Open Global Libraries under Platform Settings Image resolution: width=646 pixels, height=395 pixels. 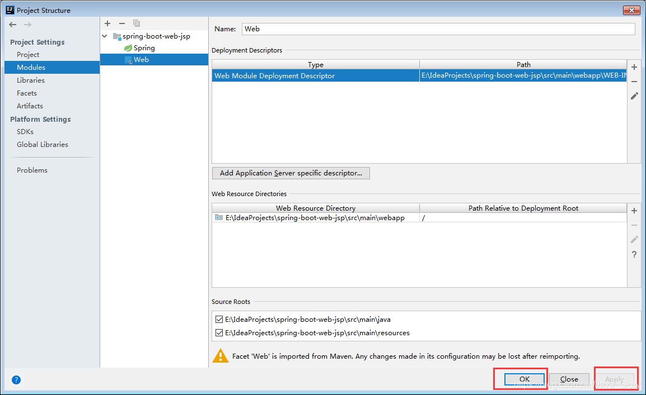point(43,144)
